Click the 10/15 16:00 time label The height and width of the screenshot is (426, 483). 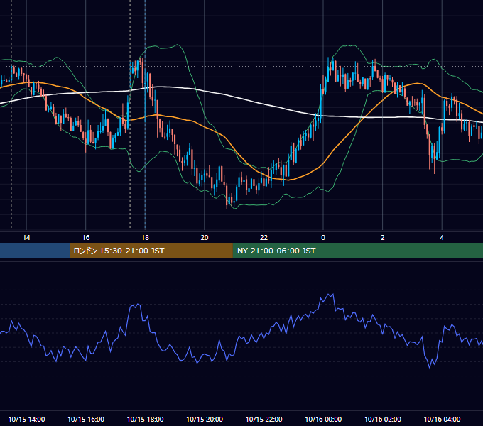click(x=86, y=419)
